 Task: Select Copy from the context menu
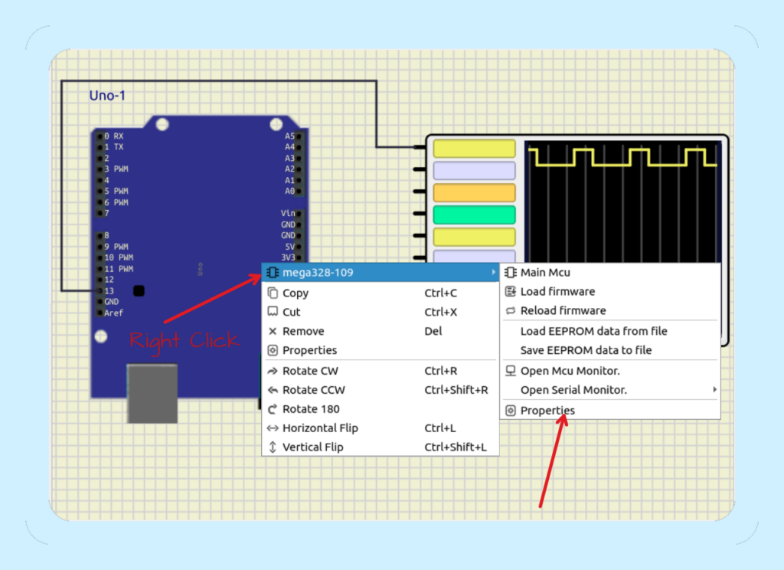point(381,293)
